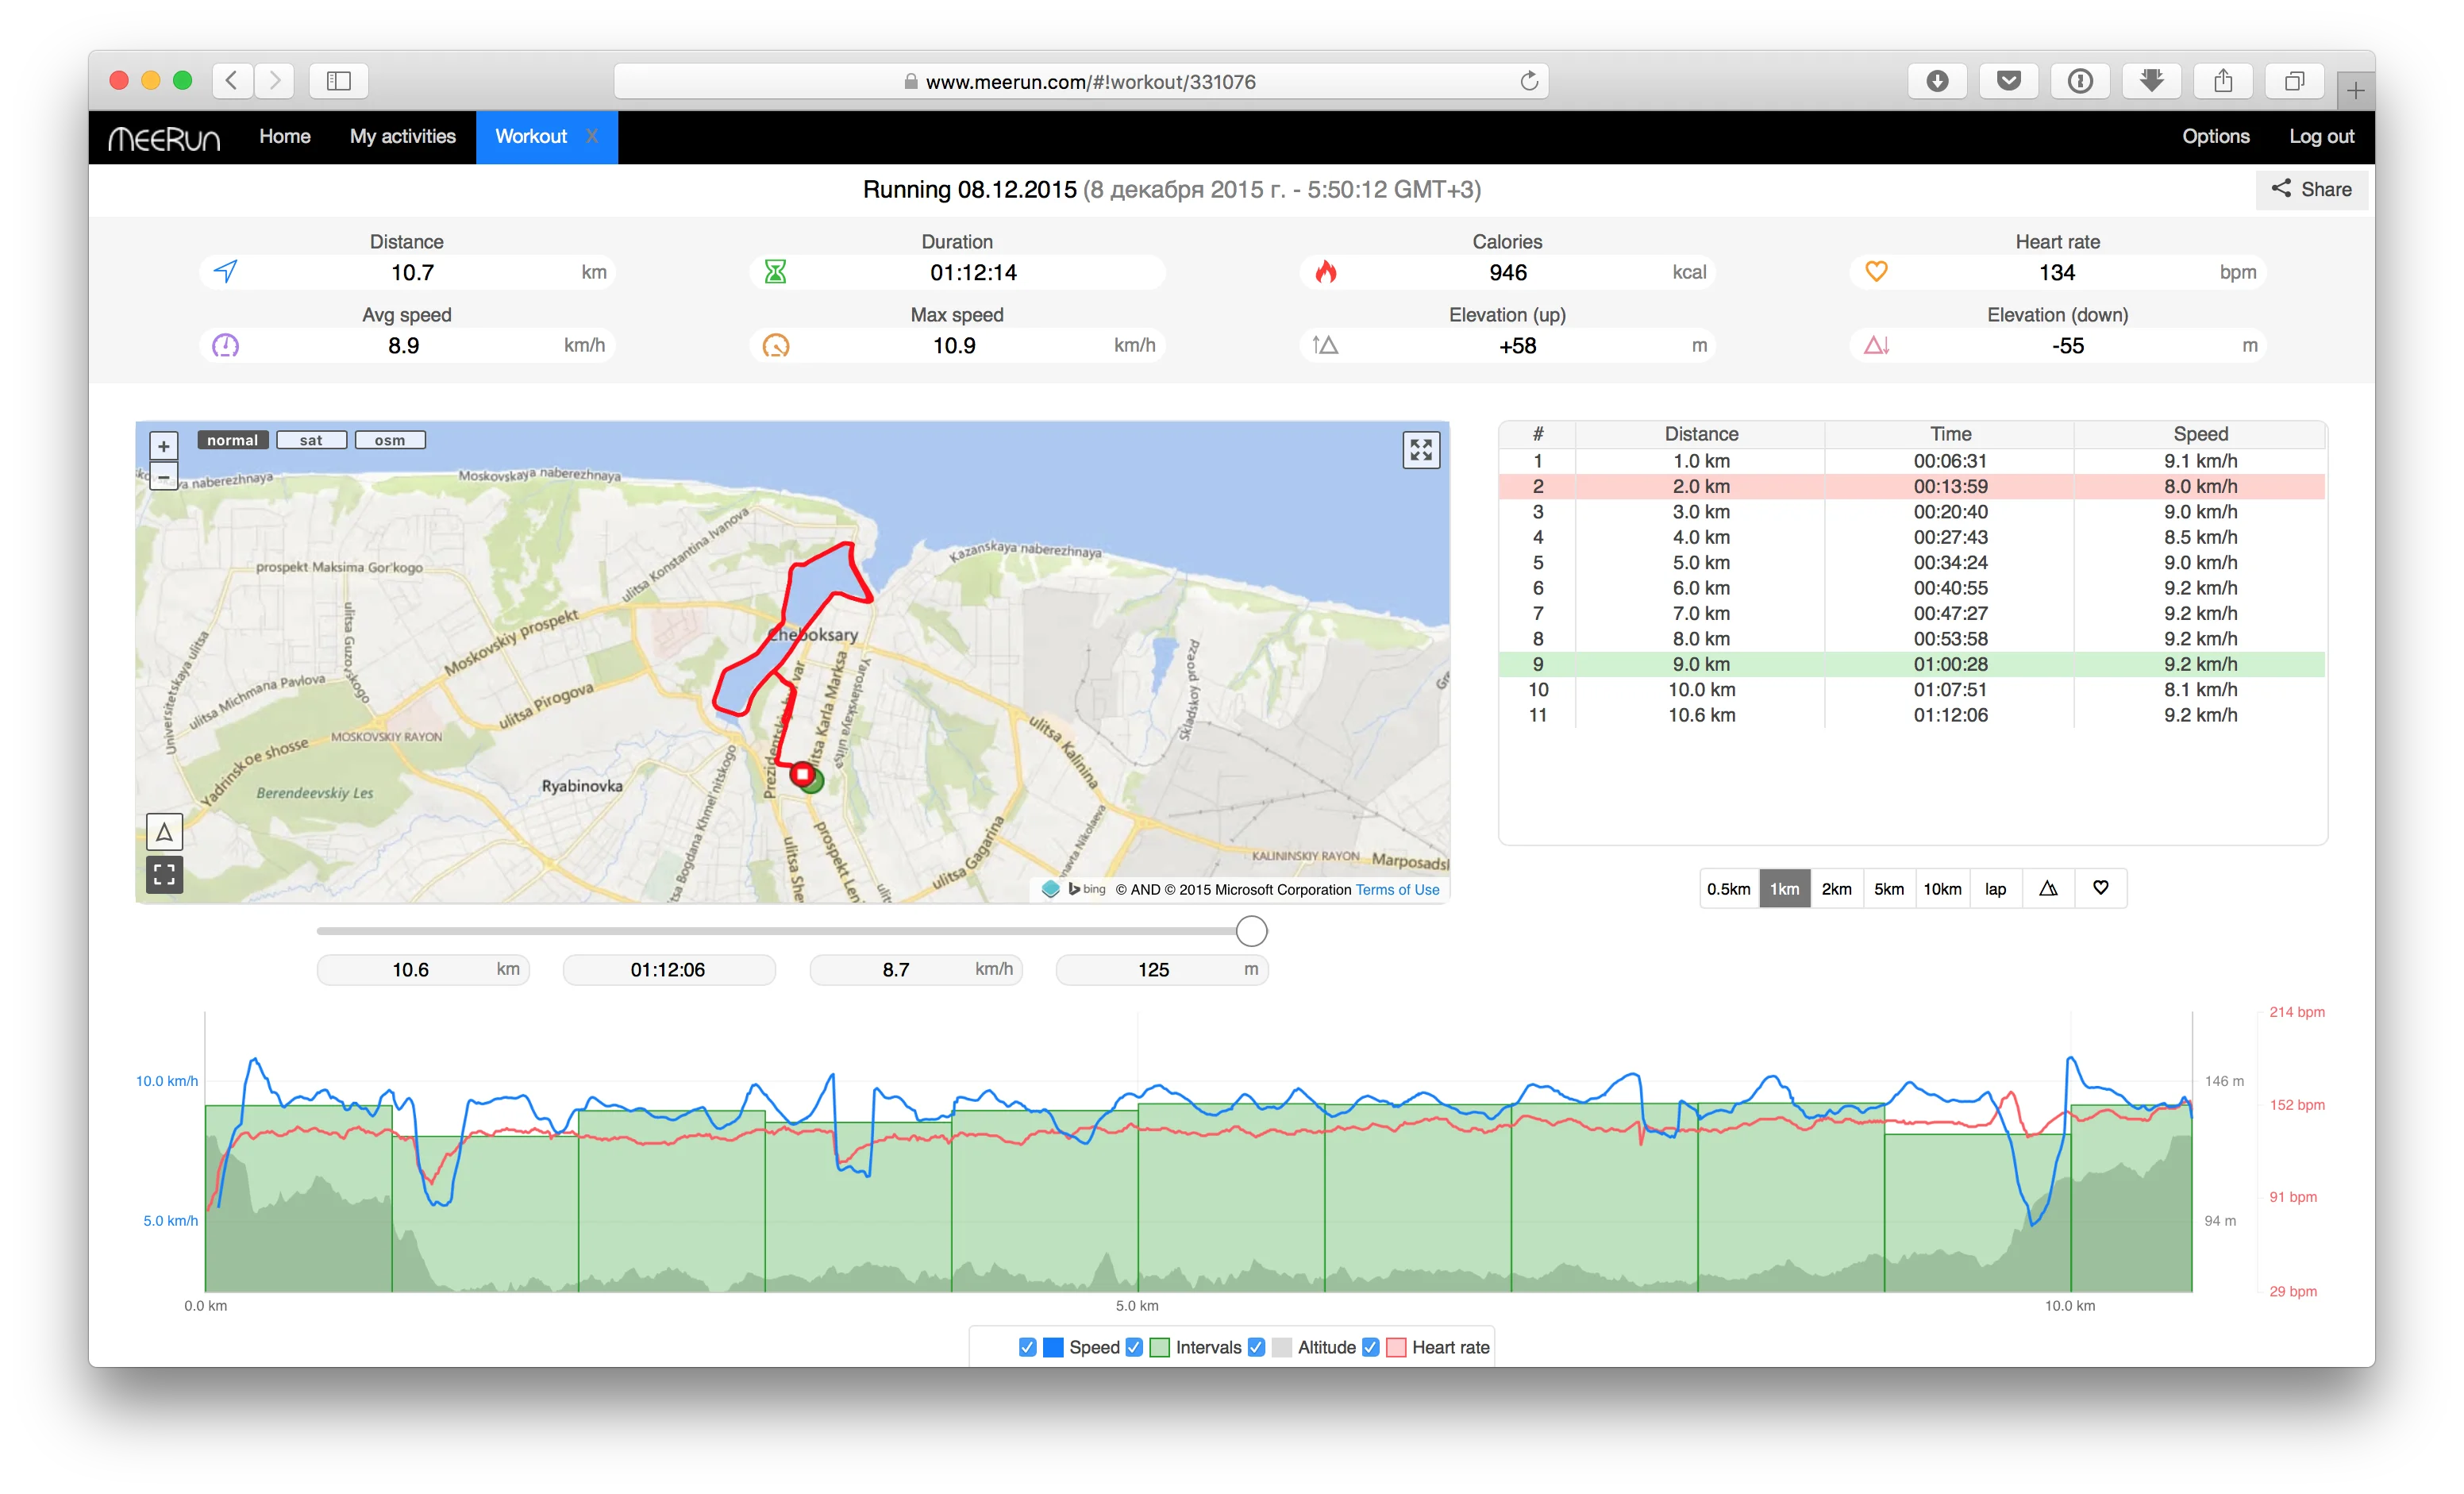Open the My activities tab

point(402,137)
